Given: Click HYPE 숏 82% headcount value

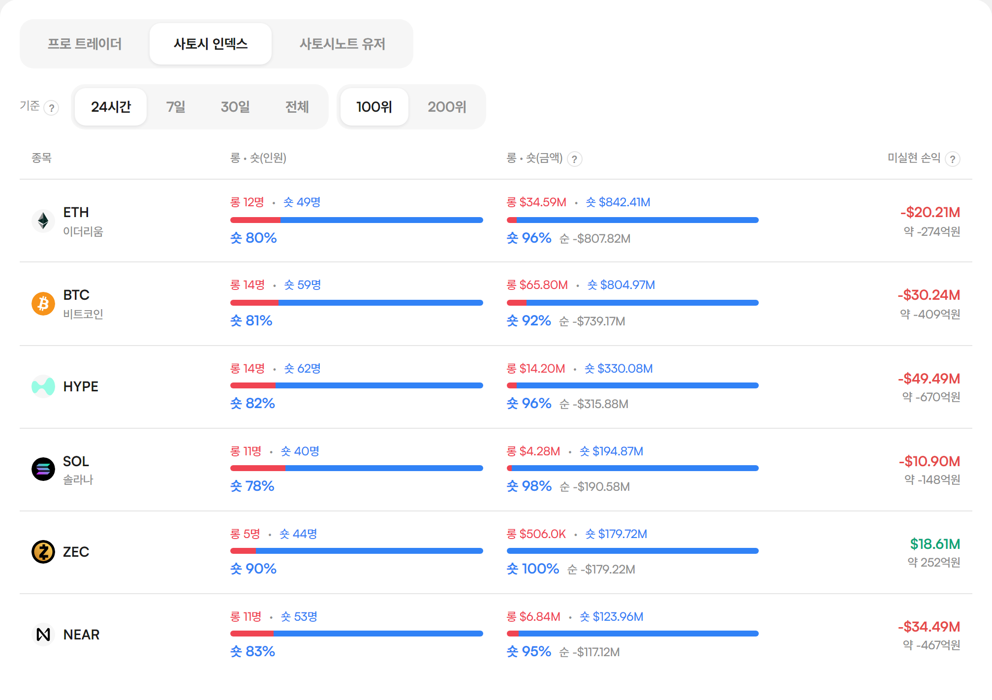Looking at the screenshot, I should (x=252, y=403).
